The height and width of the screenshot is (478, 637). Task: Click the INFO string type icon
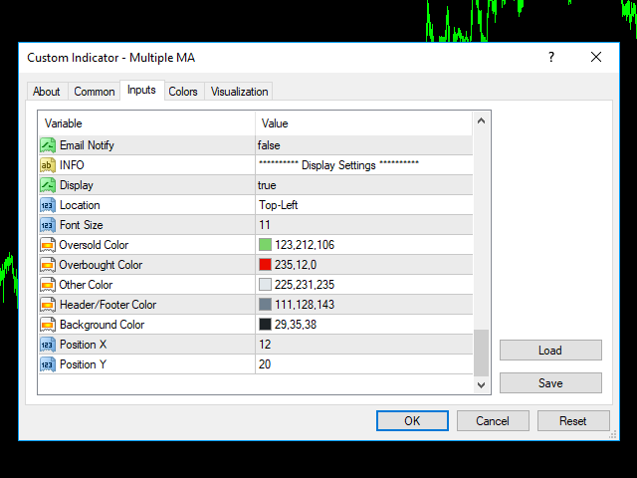point(47,165)
